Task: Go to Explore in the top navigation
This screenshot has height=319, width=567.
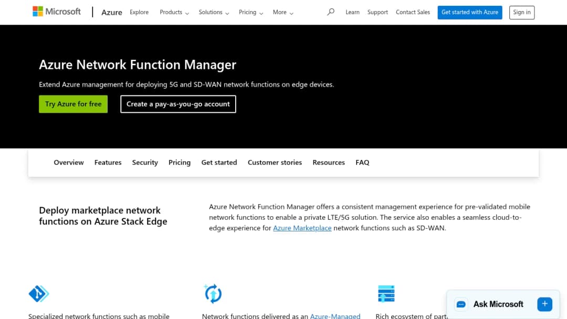Action: coord(139,12)
